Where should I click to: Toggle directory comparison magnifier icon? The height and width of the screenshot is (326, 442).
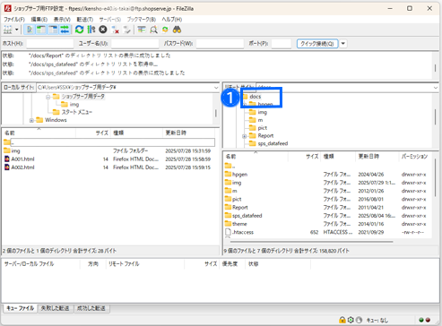(153, 30)
